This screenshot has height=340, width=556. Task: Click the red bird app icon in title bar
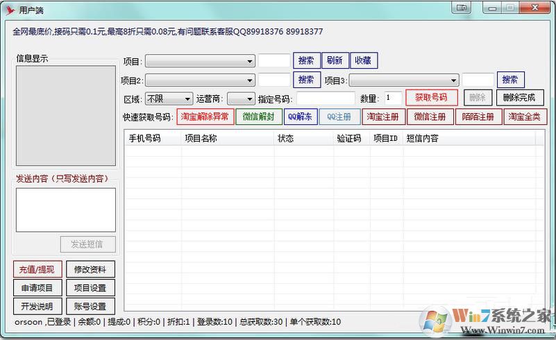[x=10, y=10]
